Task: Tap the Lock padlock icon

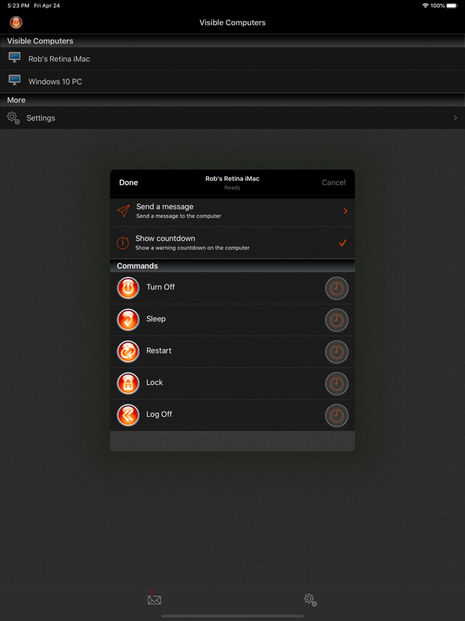Action: pyautogui.click(x=128, y=384)
